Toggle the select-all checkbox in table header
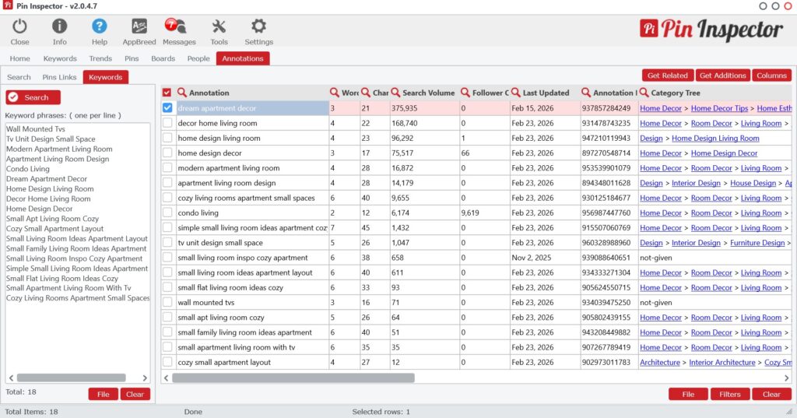The image size is (797, 418). coord(167,93)
